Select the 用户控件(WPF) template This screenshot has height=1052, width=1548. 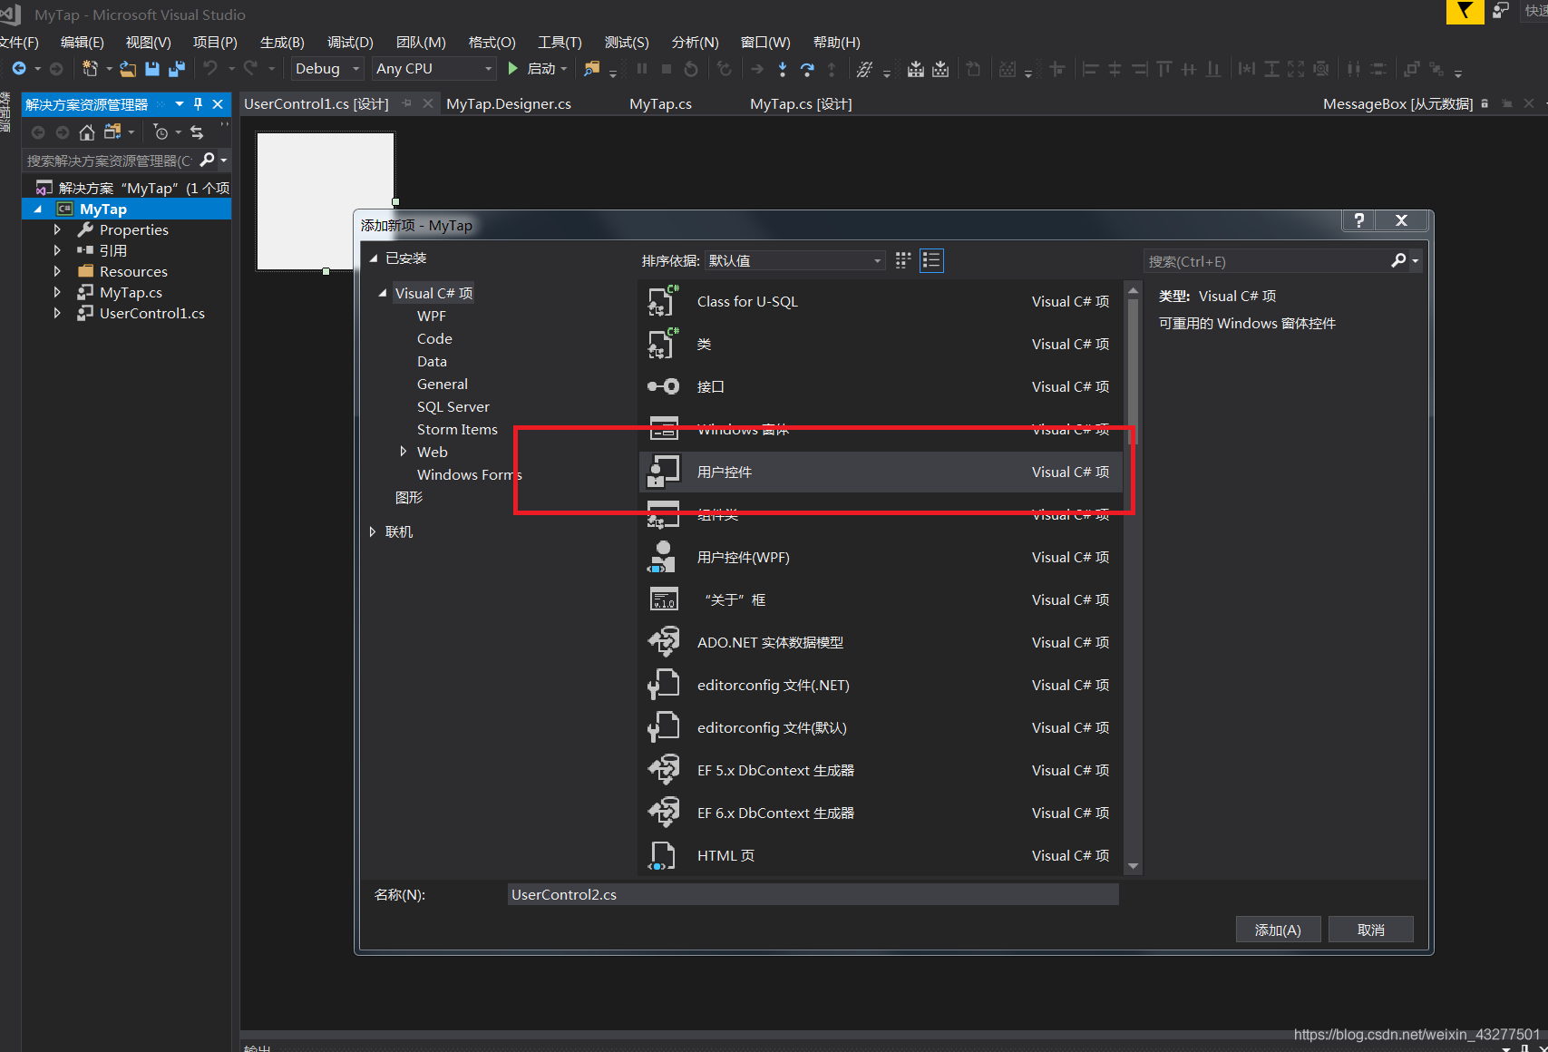pos(881,557)
